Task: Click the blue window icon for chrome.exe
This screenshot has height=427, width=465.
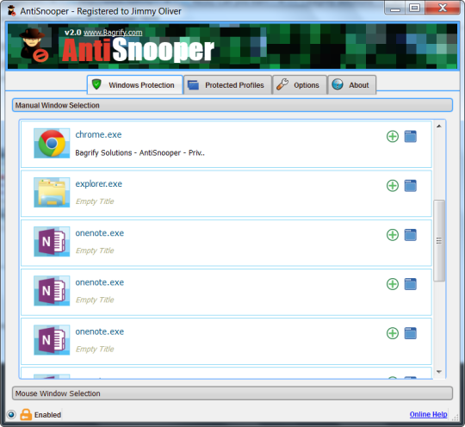Action: click(x=411, y=136)
